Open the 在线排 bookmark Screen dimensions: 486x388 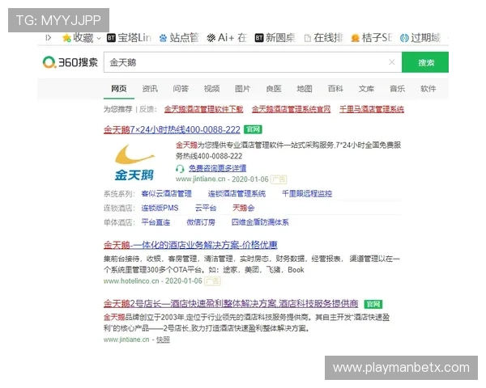click(x=323, y=38)
